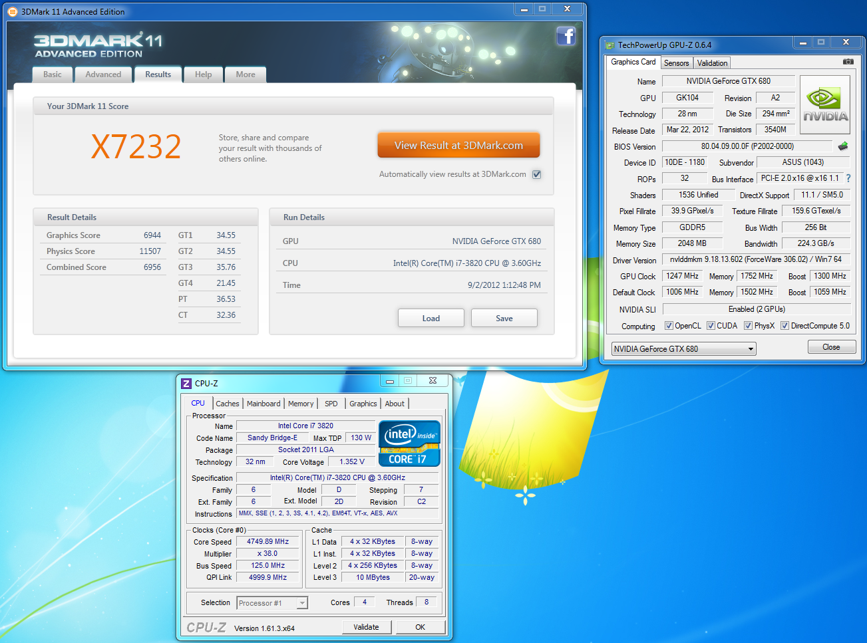The width and height of the screenshot is (867, 643).
Task: Click the GPU-Z title bar icon
Action: [x=609, y=45]
